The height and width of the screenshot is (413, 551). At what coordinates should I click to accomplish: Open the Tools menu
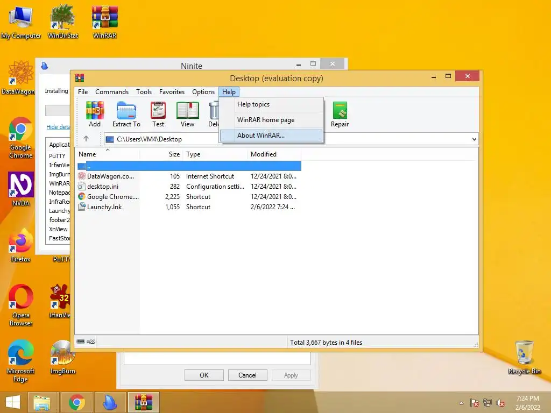pyautogui.click(x=144, y=91)
